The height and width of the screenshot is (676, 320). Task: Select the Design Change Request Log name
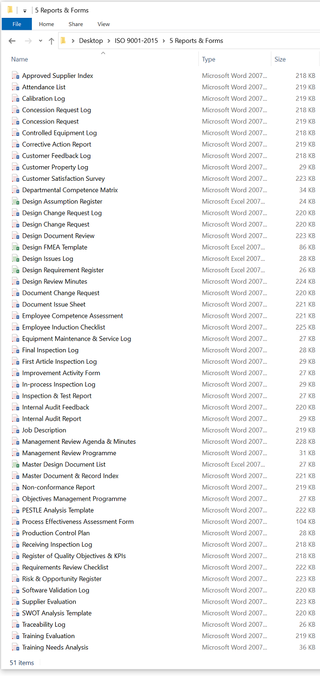62,213
